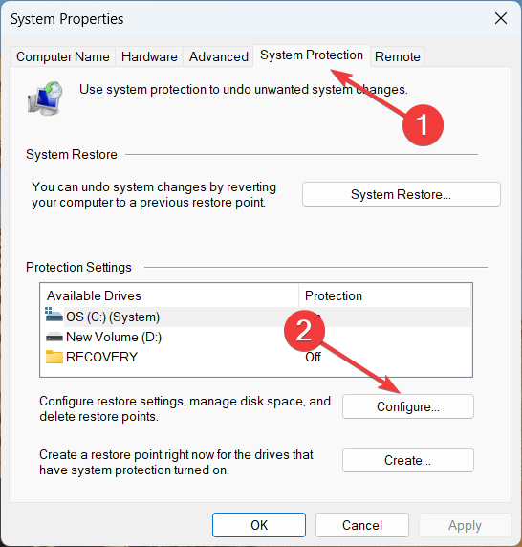Switch to the Computer Name tab
The image size is (522, 547).
click(63, 56)
